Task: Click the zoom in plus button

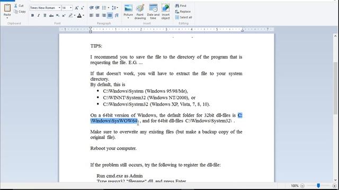Action: [x=334, y=186]
